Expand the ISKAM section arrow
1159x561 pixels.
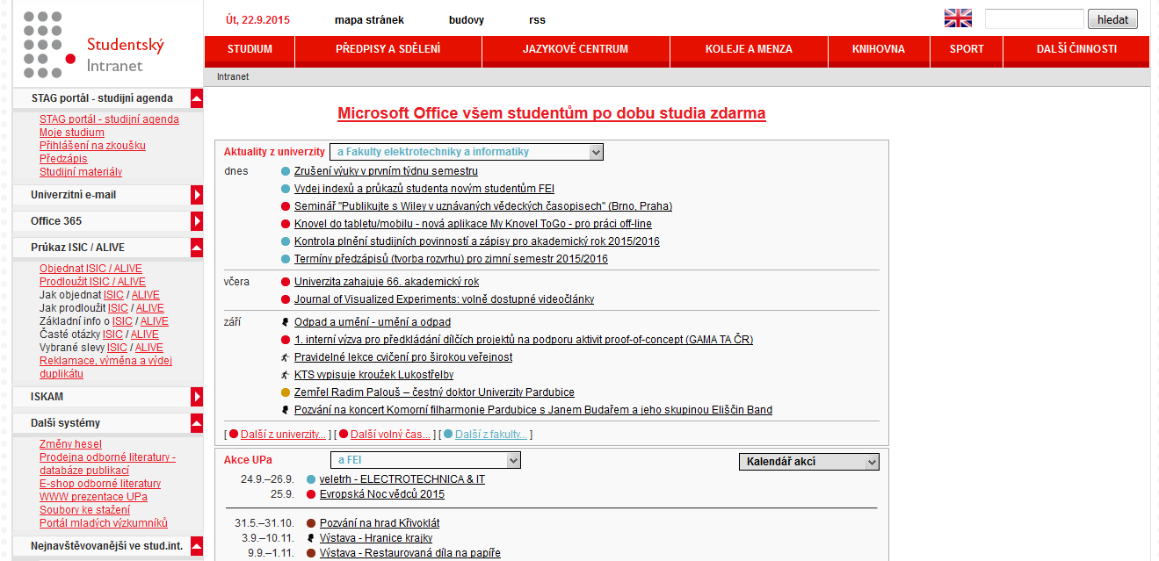coord(197,397)
